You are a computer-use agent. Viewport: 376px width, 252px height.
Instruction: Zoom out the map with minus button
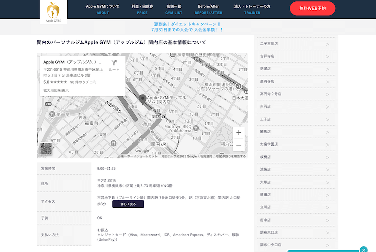click(x=239, y=145)
